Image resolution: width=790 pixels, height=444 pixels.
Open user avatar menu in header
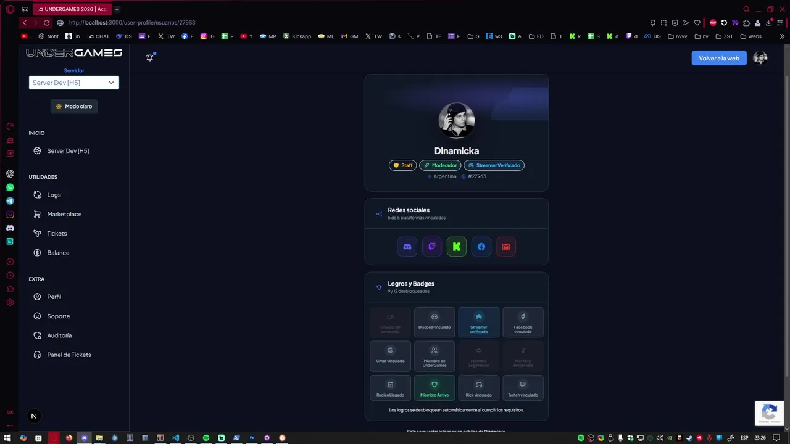pyautogui.click(x=760, y=58)
